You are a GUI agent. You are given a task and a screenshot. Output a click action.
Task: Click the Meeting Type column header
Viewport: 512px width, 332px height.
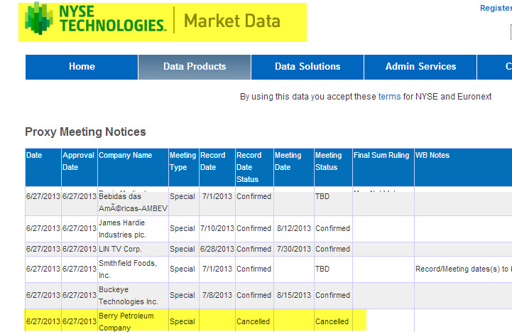click(183, 161)
